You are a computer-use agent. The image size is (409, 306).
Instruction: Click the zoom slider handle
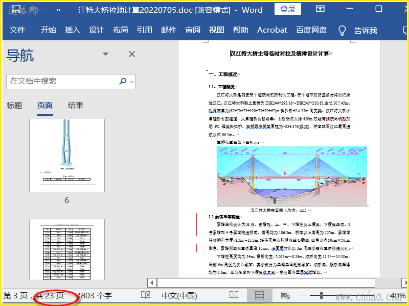(x=322, y=295)
